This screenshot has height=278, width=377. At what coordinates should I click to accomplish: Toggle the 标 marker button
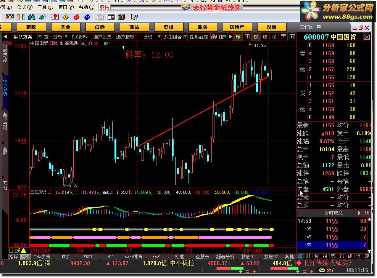pos(238,37)
